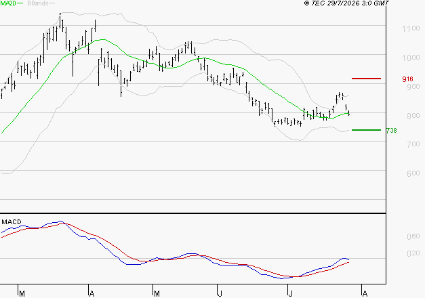The width and height of the screenshot is (425, 298).
Task: Click the 060 MACD axis label
Action: coord(413,236)
